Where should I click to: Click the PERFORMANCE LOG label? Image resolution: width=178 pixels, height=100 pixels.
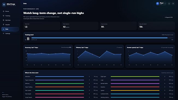(x=31, y=9)
